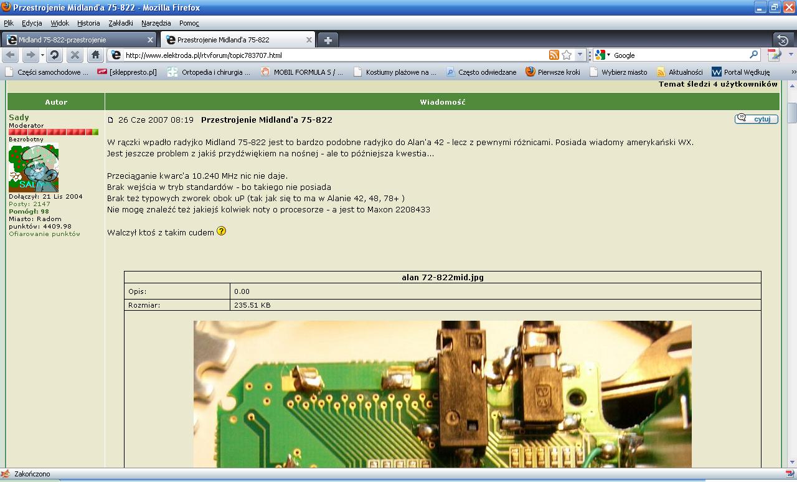The image size is (797, 482).
Task: Quote the post with 'cytuj' button
Action: (x=757, y=119)
